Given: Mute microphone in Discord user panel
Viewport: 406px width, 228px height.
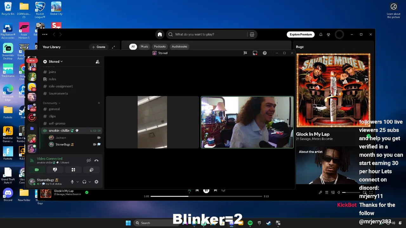Looking at the screenshot, I should (72, 182).
